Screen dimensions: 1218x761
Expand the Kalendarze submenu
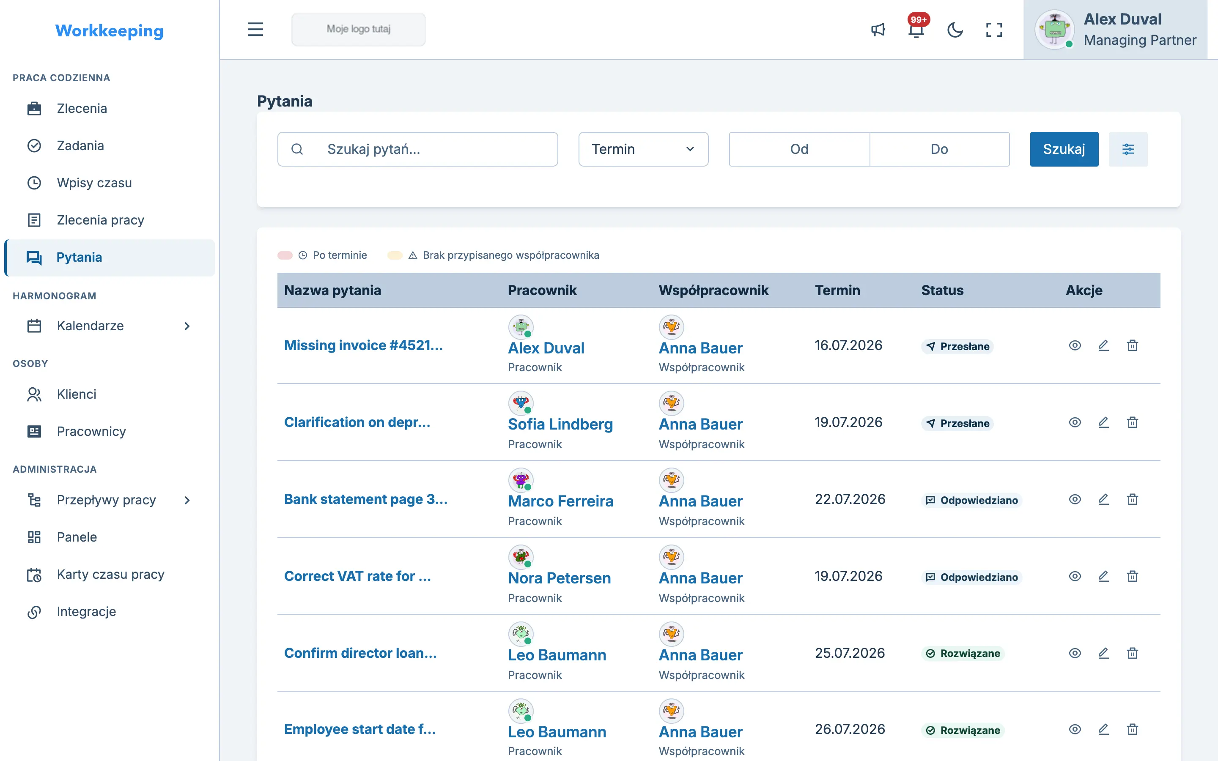(x=187, y=326)
